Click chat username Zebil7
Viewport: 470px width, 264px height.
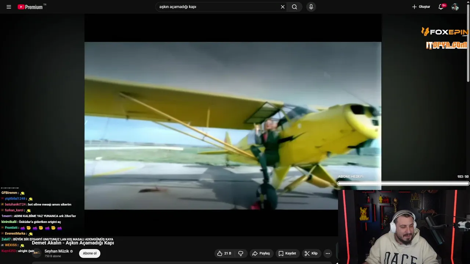6,239
